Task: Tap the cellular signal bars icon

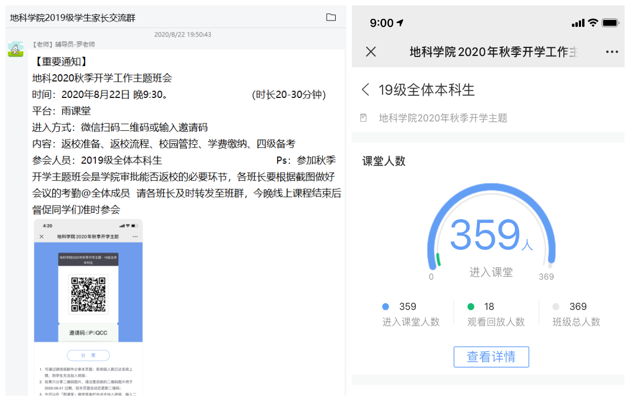Action: pos(578,23)
